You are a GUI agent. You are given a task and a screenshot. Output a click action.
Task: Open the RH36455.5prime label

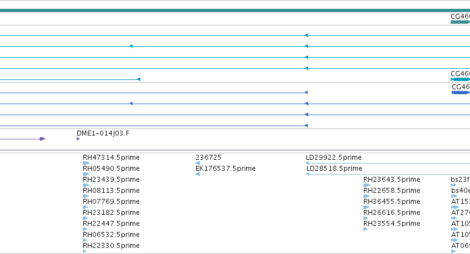click(392, 201)
